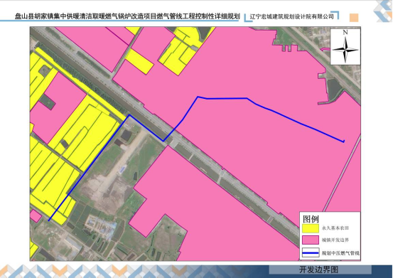Click the eastern endpoint of the blue pipeline
The width and height of the screenshot is (393, 278).
tap(344, 141)
